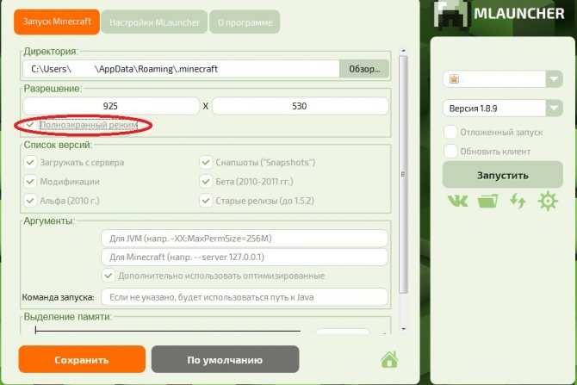The height and width of the screenshot is (385, 577).
Task: Toggle the Полноэкранный режим checkbox
Action: (x=30, y=125)
